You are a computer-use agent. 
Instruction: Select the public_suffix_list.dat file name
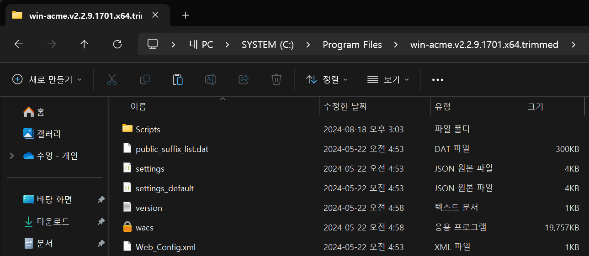coord(172,149)
